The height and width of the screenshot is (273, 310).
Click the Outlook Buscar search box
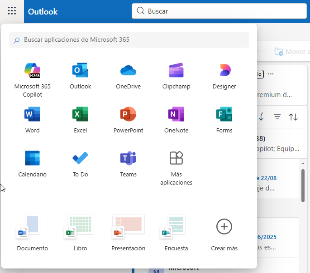point(219,11)
